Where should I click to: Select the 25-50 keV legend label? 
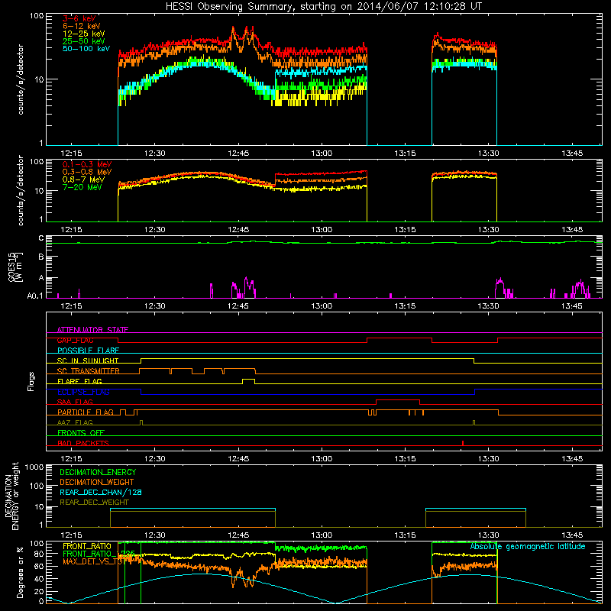click(83, 41)
